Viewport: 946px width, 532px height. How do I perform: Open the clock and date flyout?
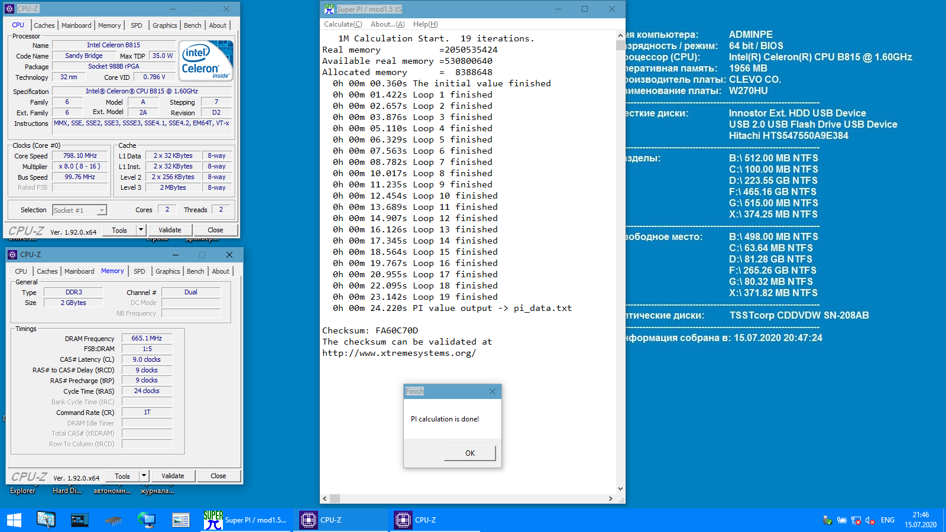click(x=921, y=520)
